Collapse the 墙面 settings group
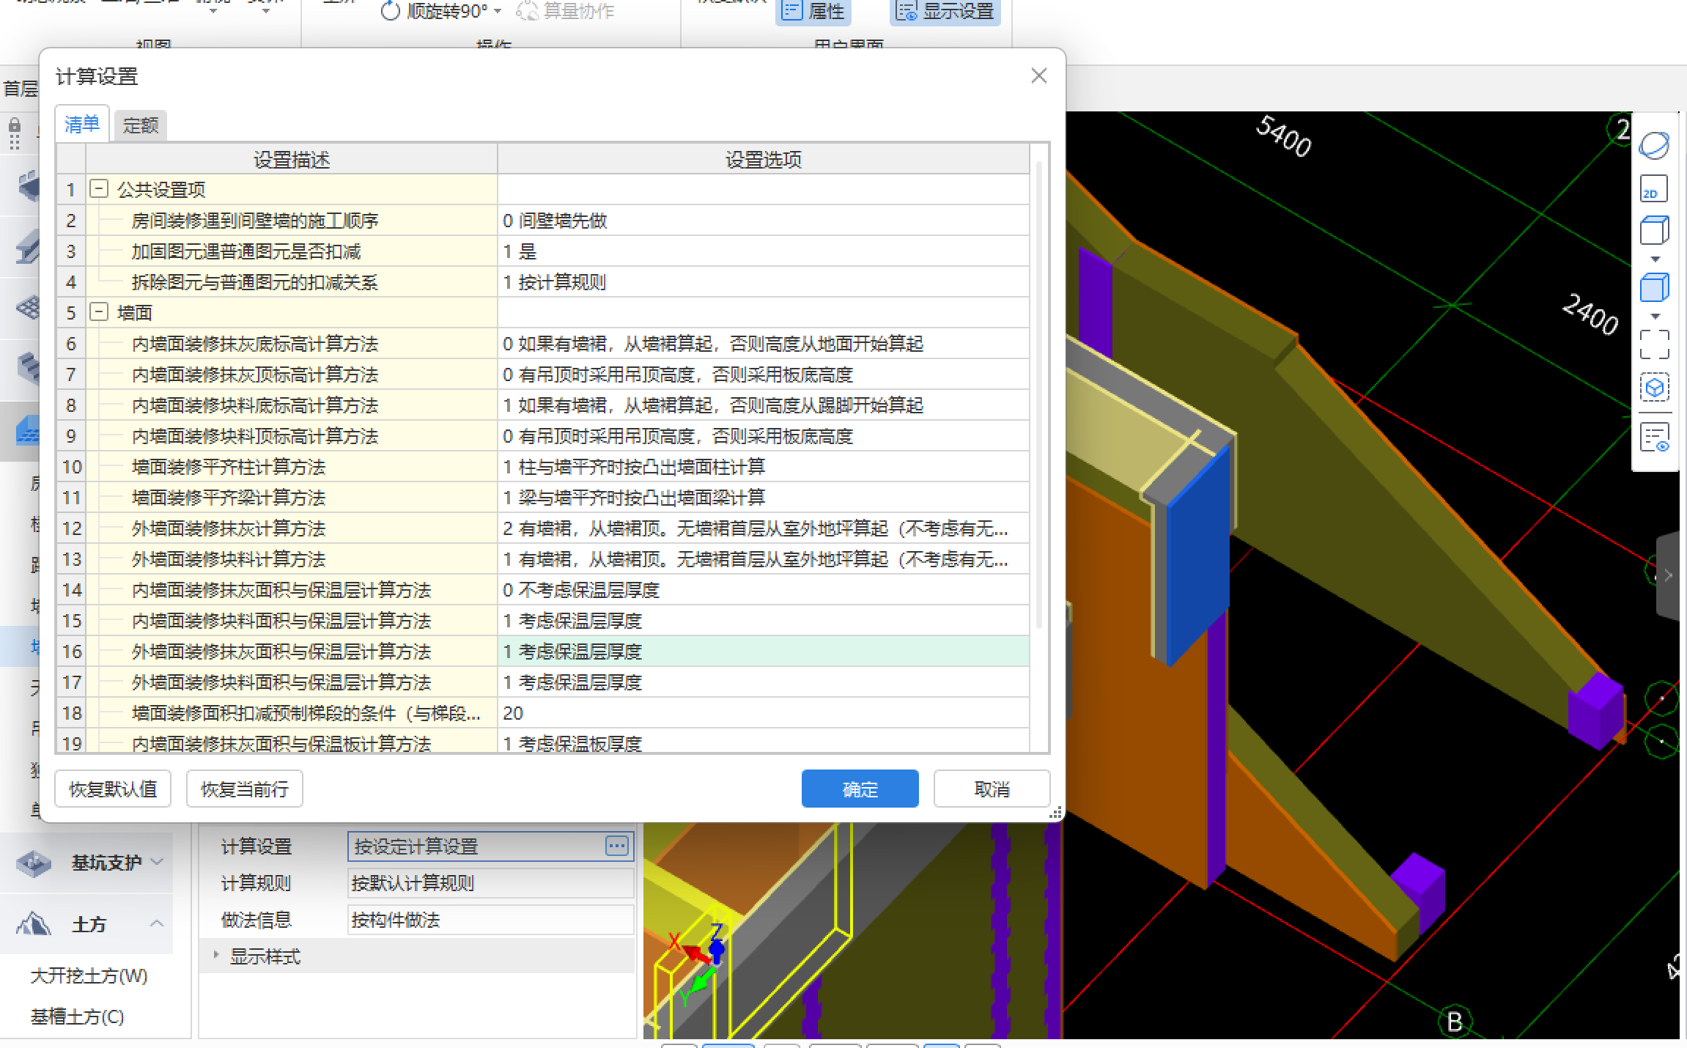The width and height of the screenshot is (1687, 1048). (x=99, y=312)
